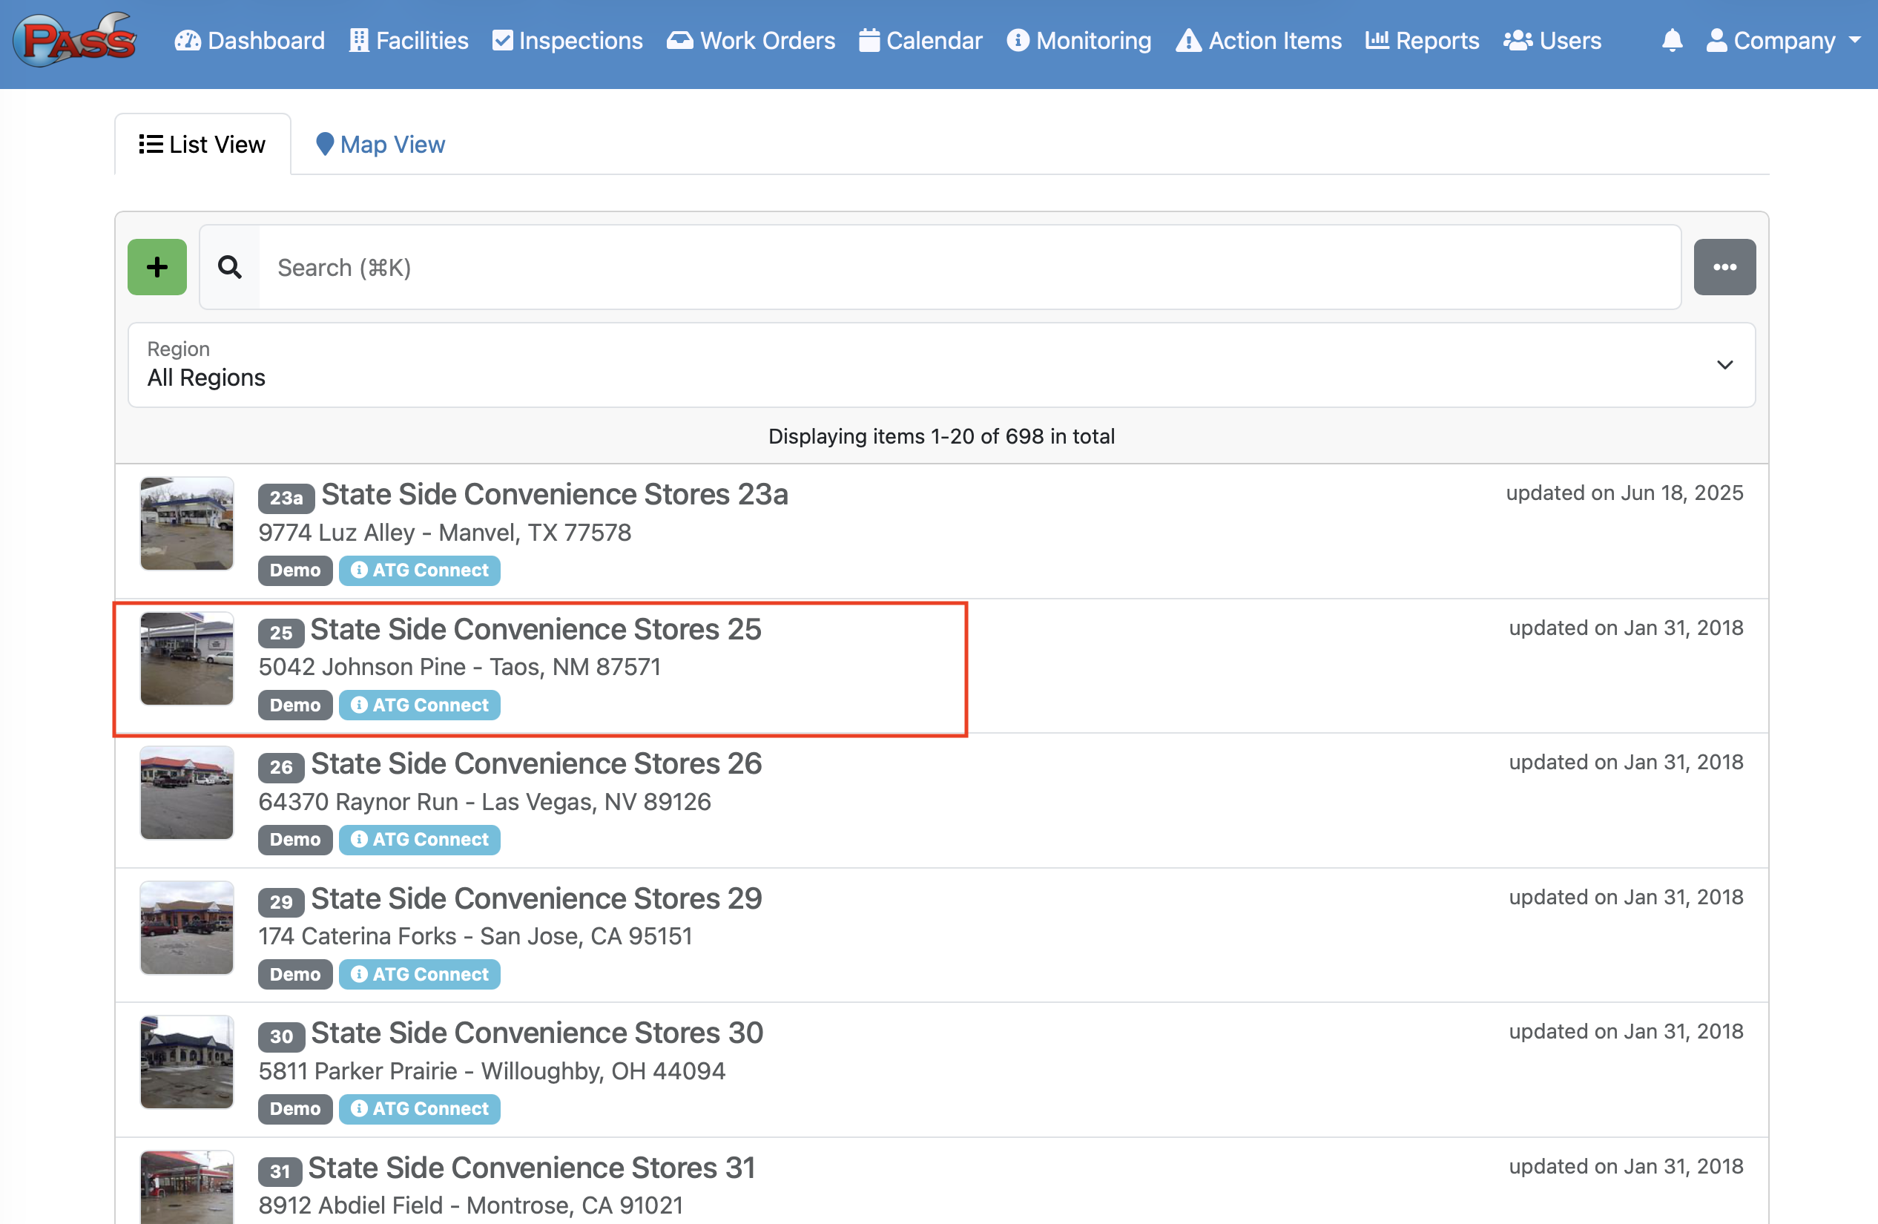The height and width of the screenshot is (1224, 1878).
Task: Click ATG Connect badge for Stores 23a
Action: pos(419,570)
